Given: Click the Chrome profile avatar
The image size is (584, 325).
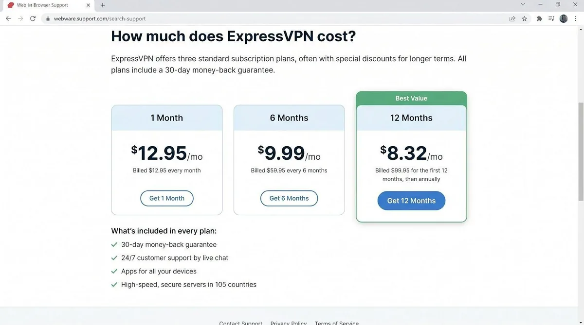Looking at the screenshot, I should tap(564, 18).
